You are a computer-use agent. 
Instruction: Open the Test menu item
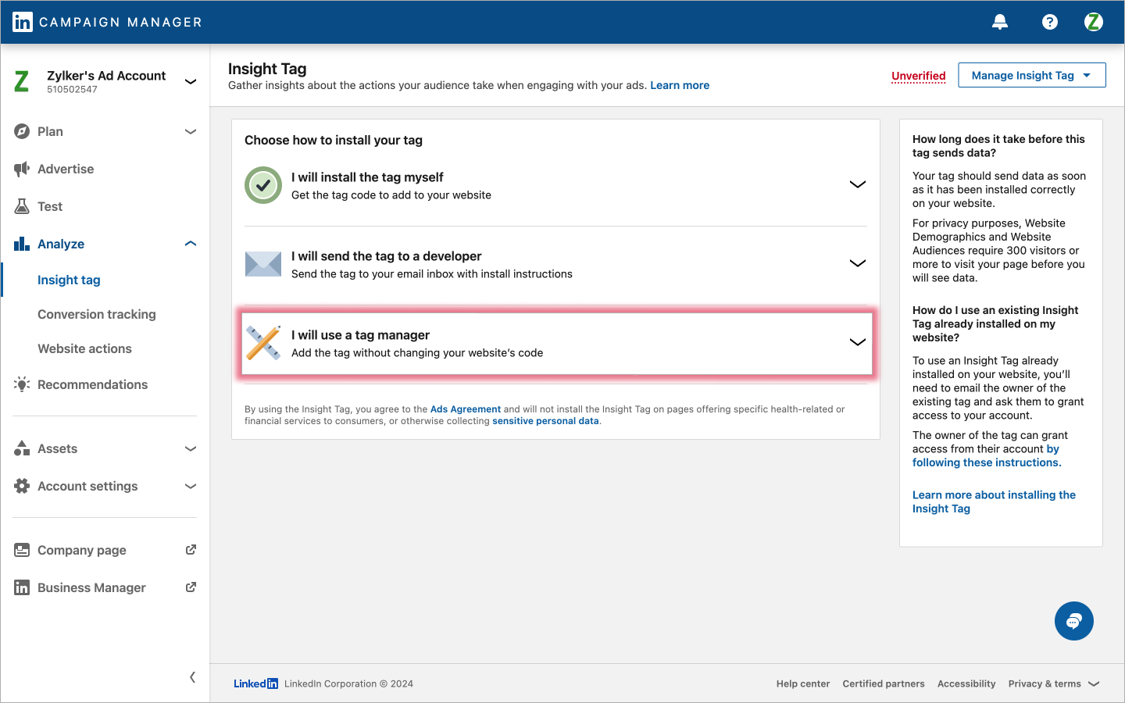[x=50, y=206]
